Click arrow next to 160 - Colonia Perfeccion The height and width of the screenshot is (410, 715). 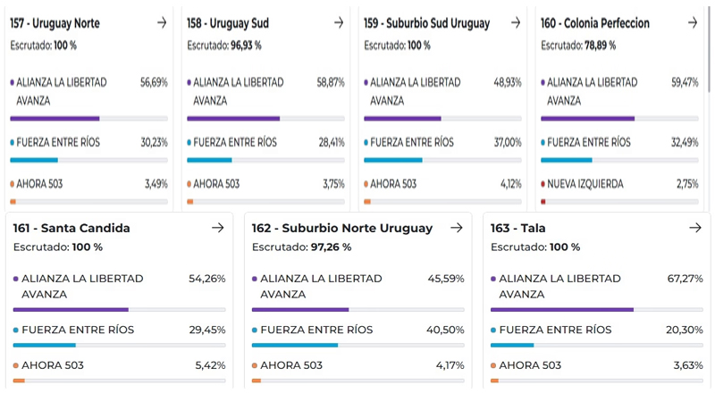point(693,23)
